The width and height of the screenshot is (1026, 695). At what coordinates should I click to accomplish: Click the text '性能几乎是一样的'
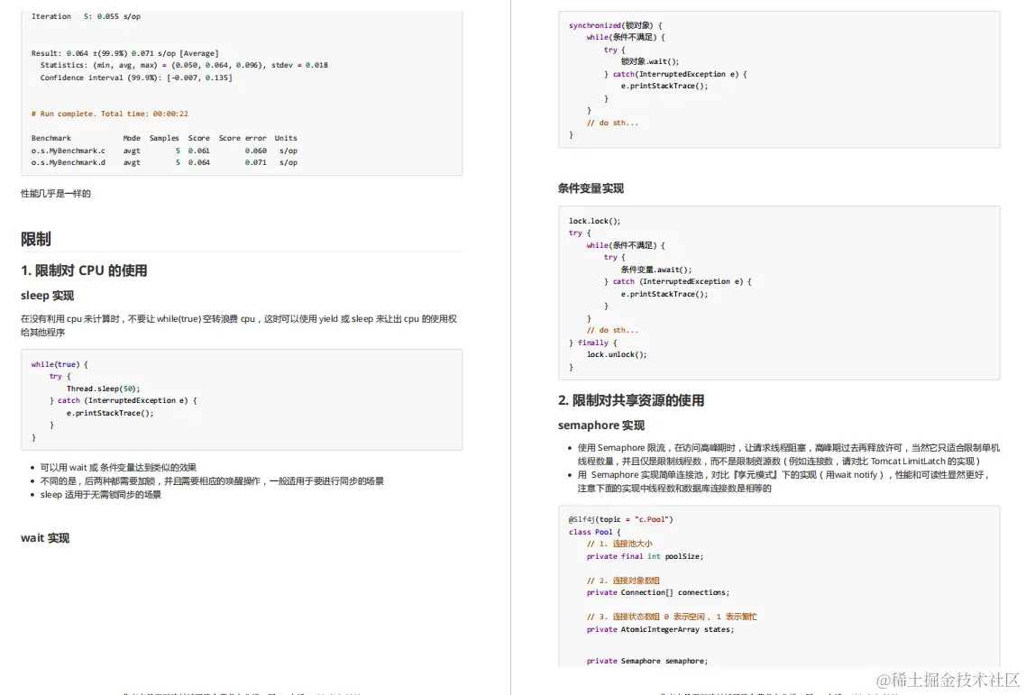coord(56,194)
